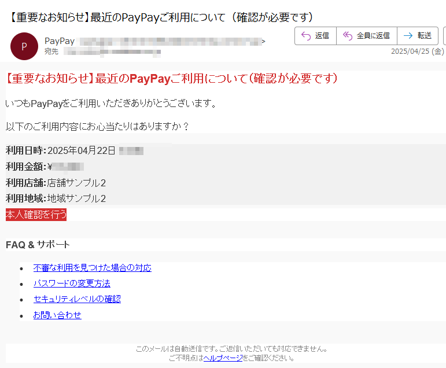This screenshot has width=446, height=368.
Task: Click the 返信 reply button
Action: tap(315, 36)
